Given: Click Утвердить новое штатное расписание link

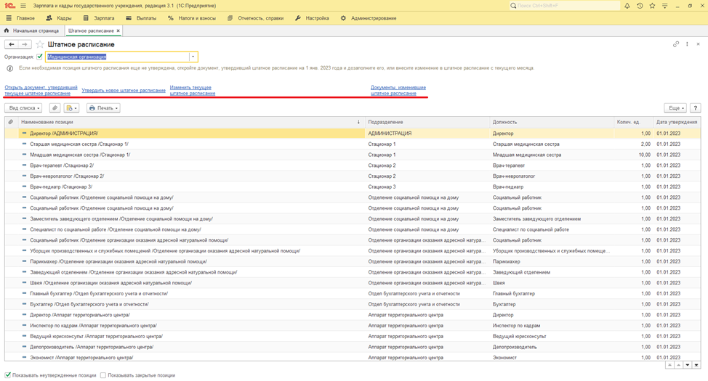Looking at the screenshot, I should (x=124, y=90).
